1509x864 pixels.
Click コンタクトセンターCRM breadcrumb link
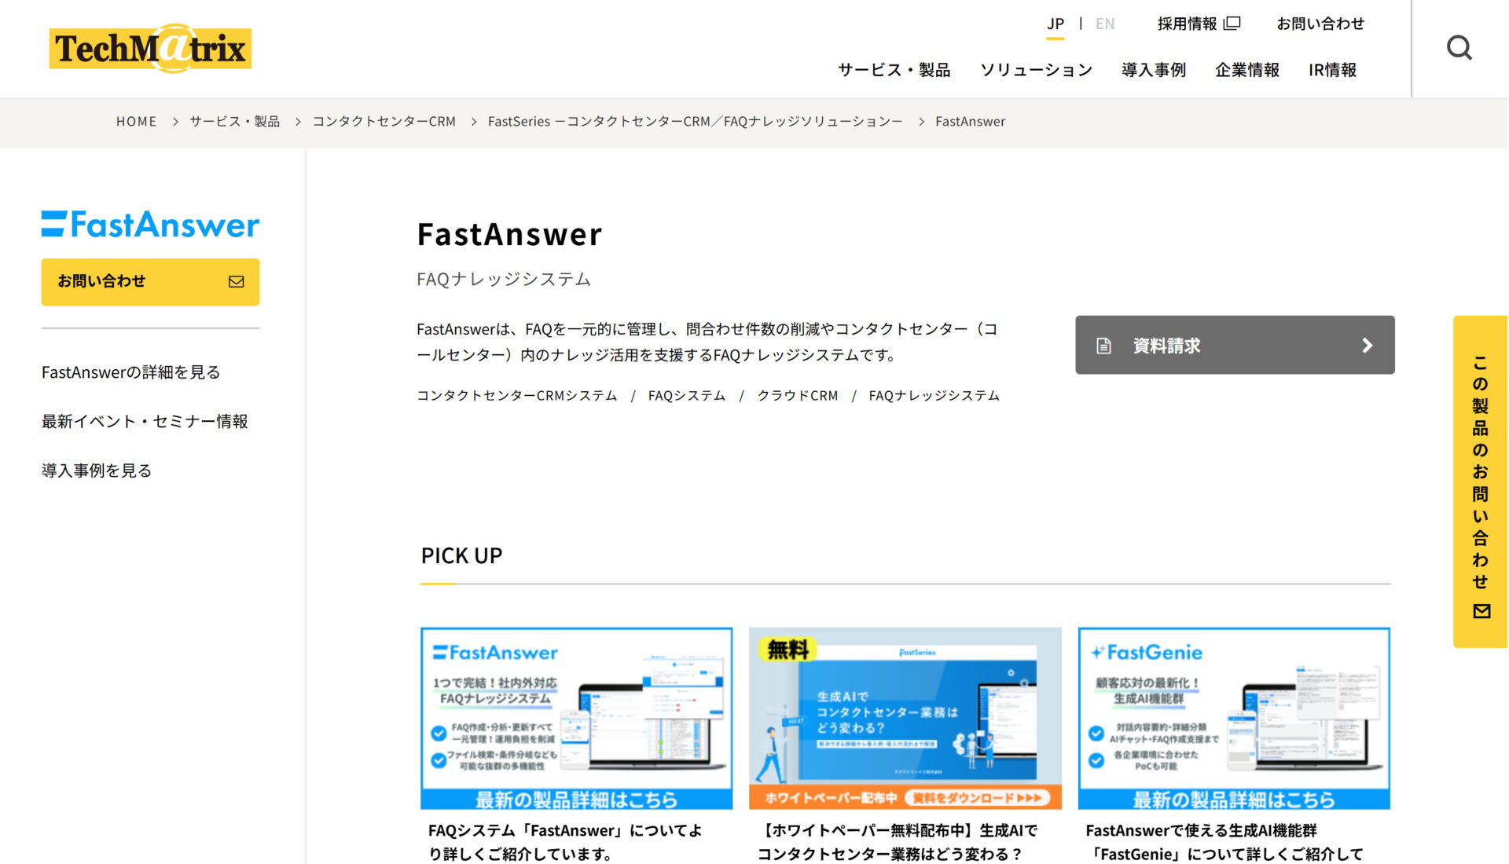[x=384, y=122]
